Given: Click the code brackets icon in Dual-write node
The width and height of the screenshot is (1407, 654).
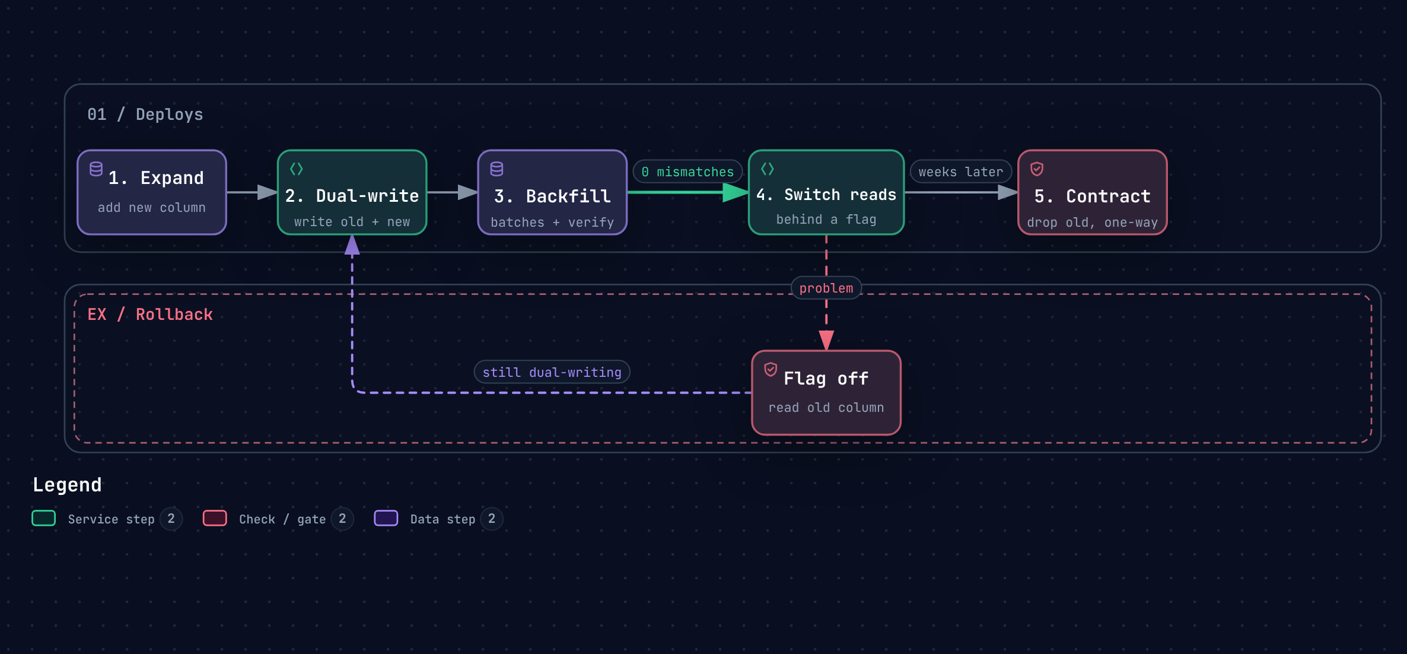Looking at the screenshot, I should click(297, 169).
